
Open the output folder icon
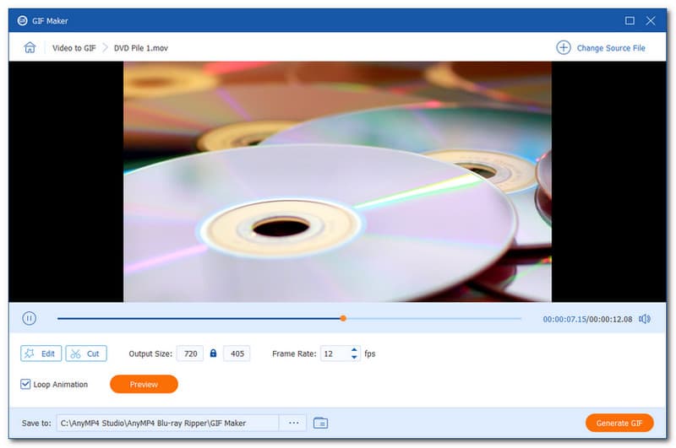(320, 423)
